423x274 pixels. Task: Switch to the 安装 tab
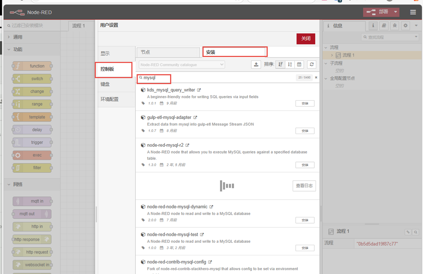(x=235, y=52)
